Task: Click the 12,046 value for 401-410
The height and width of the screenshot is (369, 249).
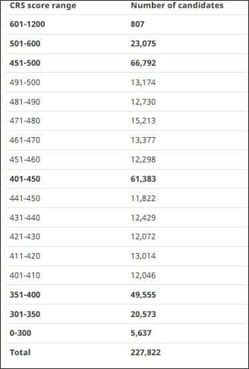Action: pyautogui.click(x=143, y=276)
